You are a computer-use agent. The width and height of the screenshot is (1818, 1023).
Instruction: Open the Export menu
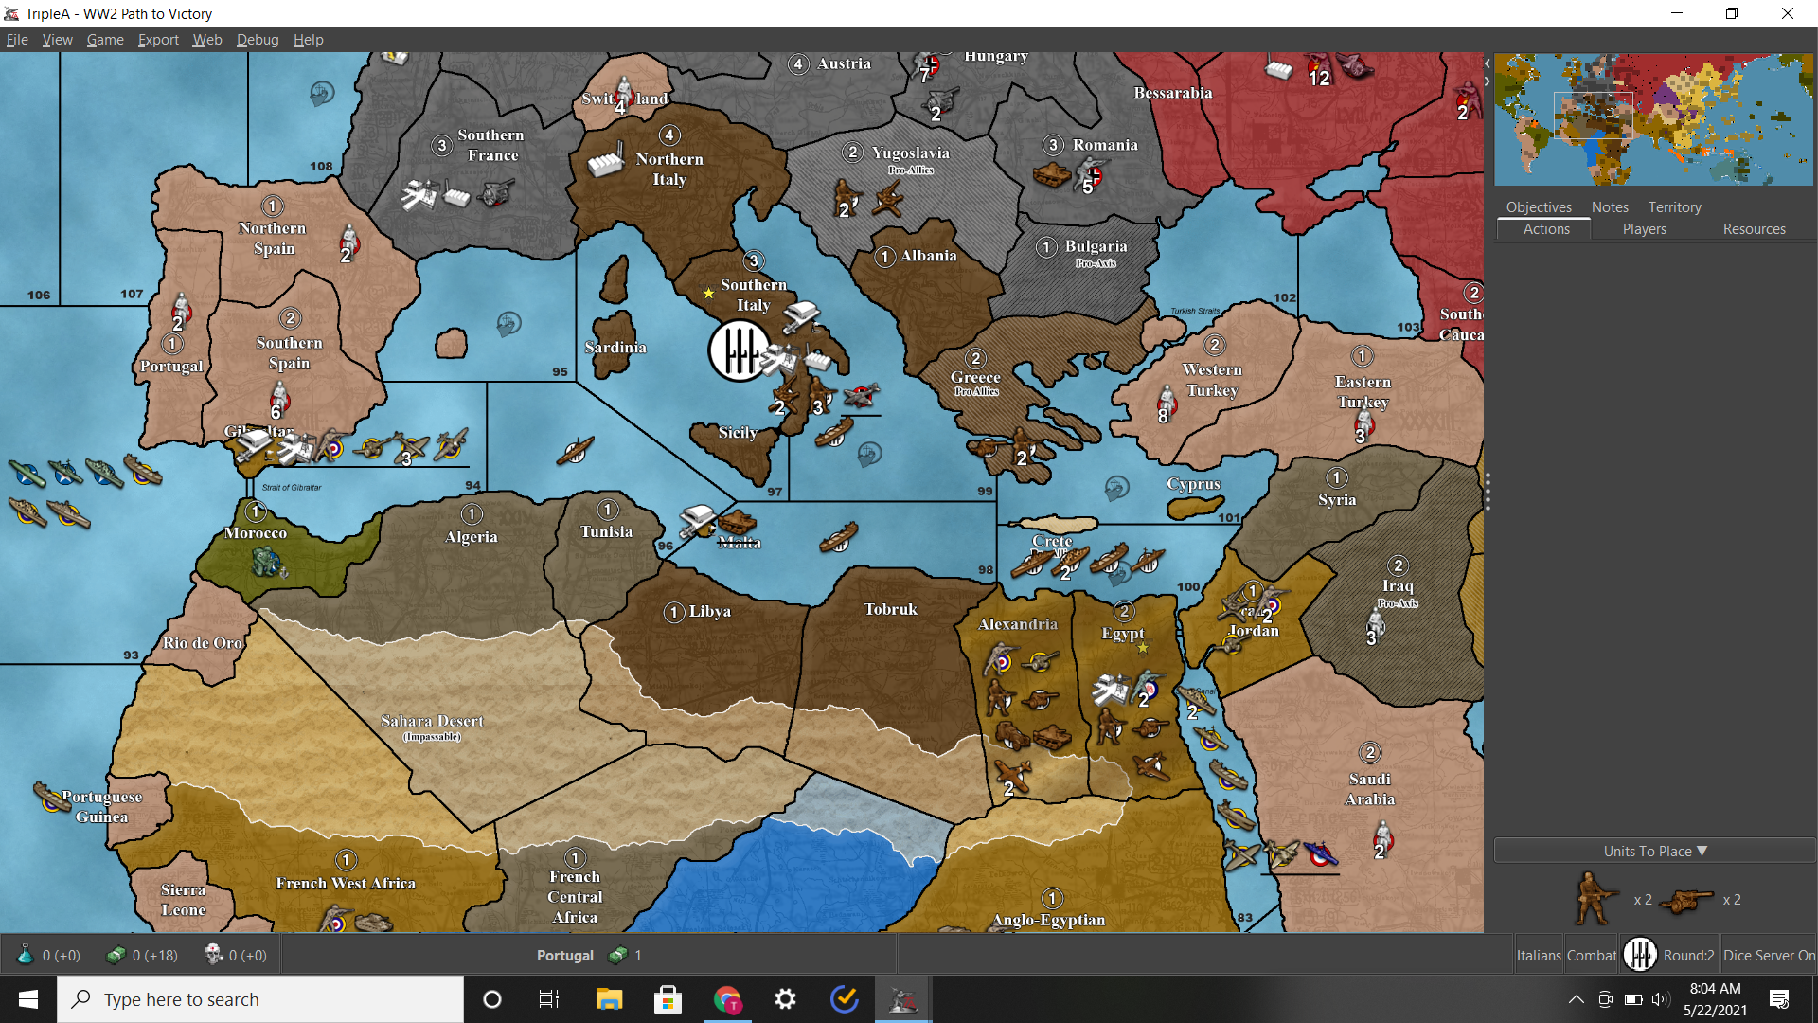click(x=158, y=39)
